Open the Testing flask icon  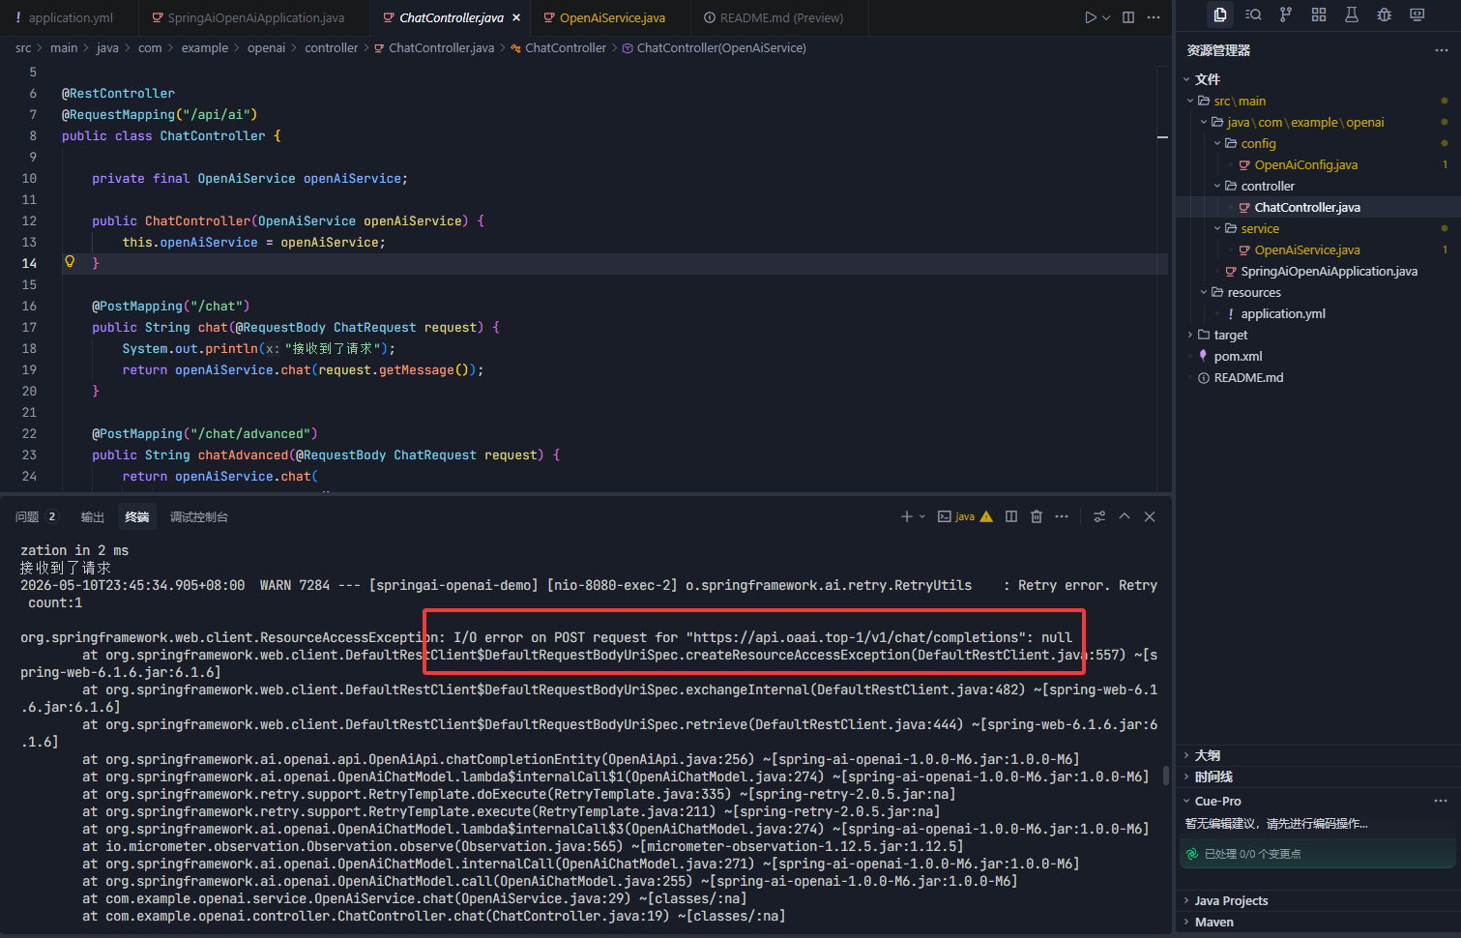pos(1352,15)
